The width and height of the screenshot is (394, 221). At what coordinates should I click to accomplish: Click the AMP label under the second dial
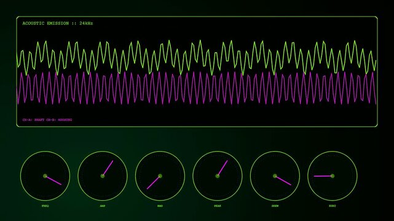coord(103,206)
